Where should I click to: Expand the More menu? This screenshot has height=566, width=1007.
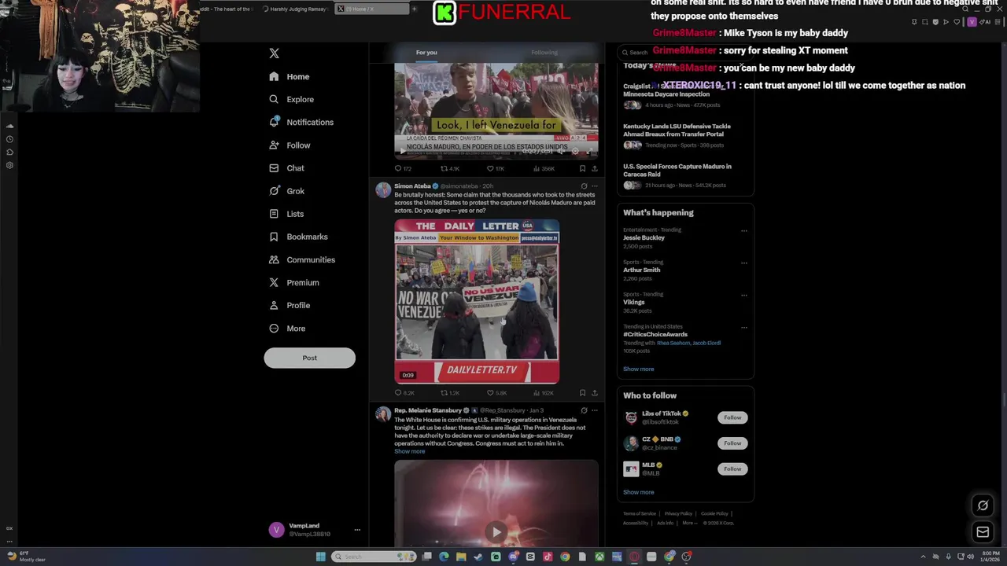(x=286, y=329)
